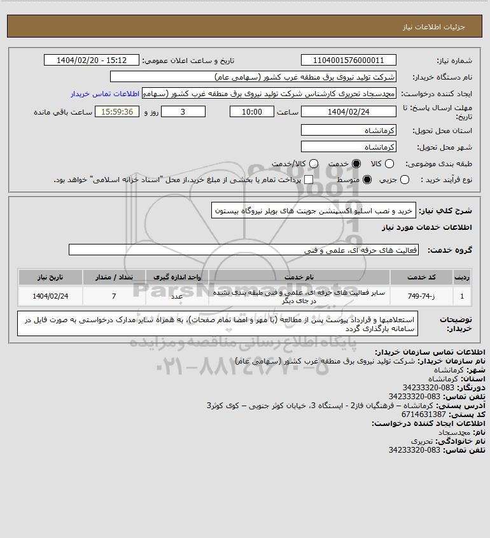490x538 pixels.
Task: Click unit cell عدد
Action: click(177, 296)
